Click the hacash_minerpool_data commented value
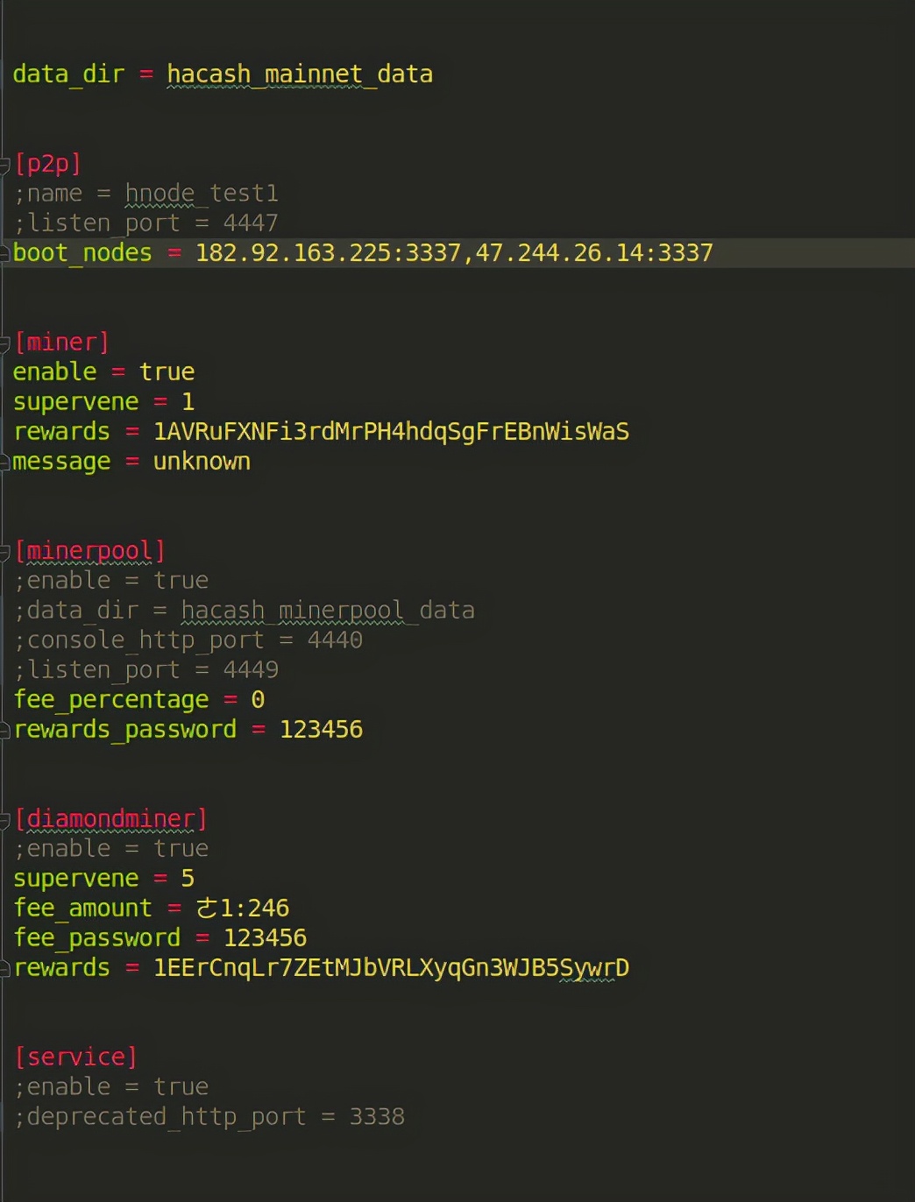The image size is (915, 1202). pyautogui.click(x=327, y=611)
